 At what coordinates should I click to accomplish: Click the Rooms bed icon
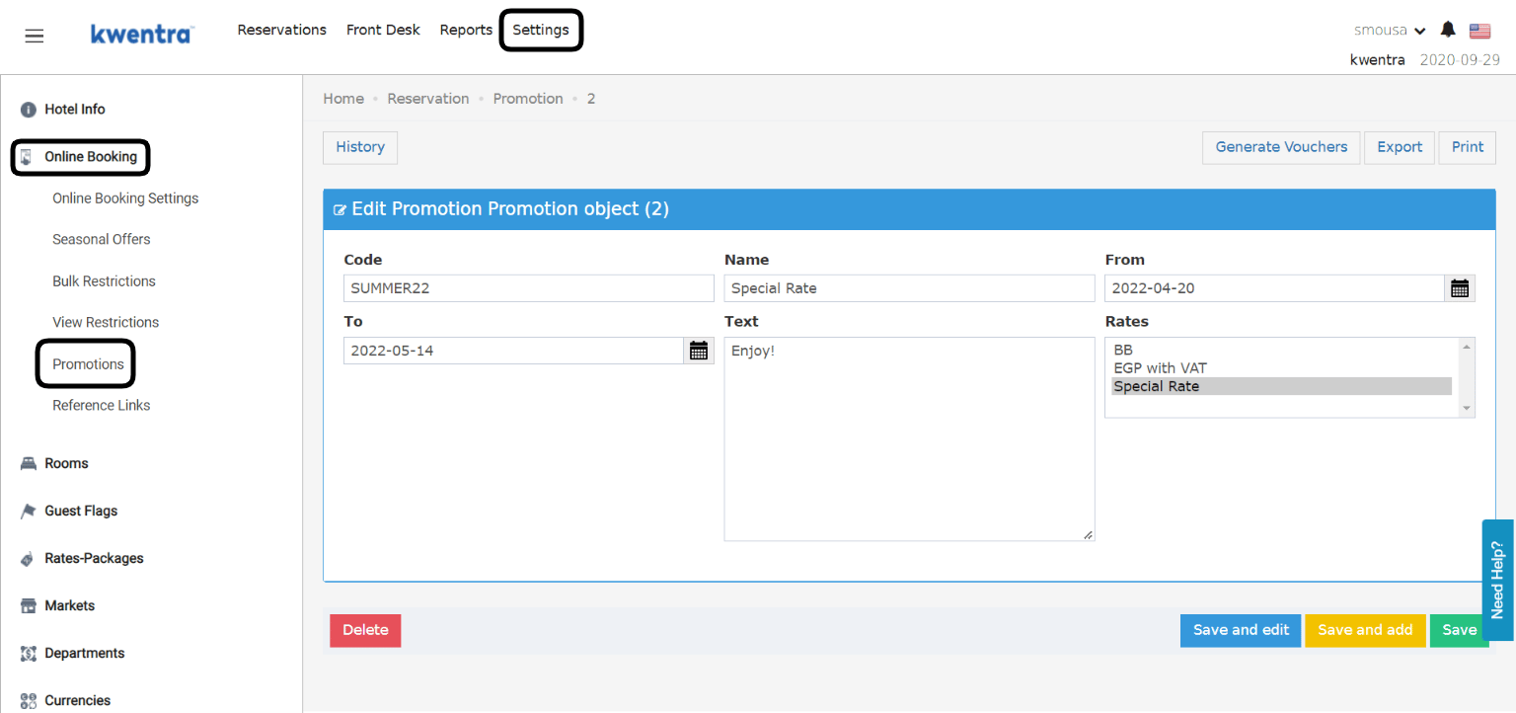[x=29, y=464]
